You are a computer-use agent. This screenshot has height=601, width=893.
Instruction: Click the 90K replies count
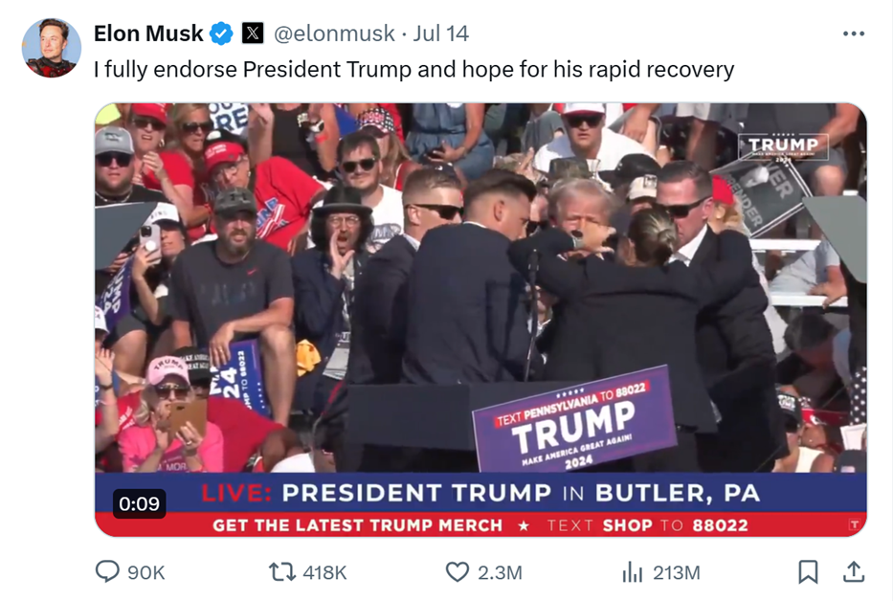(x=146, y=572)
